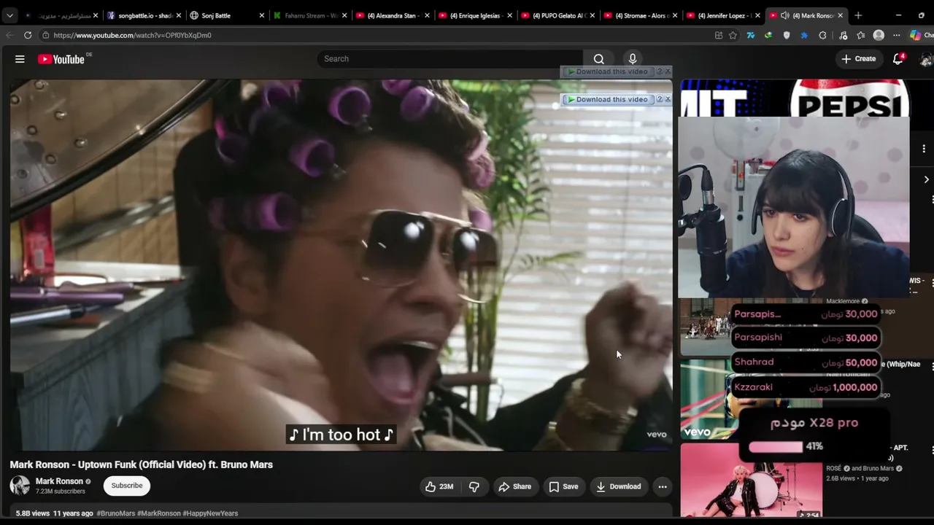Open the shield extension icon in toolbar

coord(786,35)
